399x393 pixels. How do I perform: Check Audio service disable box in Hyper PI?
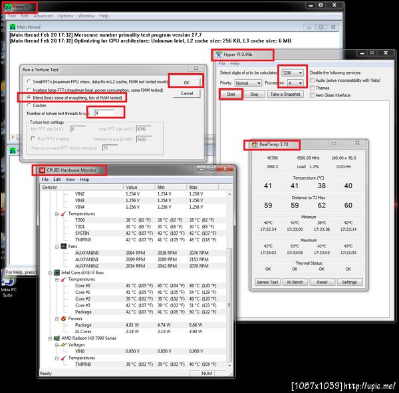click(312, 80)
